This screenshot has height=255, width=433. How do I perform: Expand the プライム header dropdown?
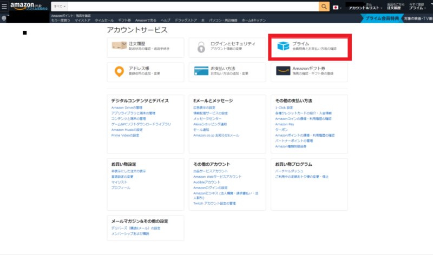point(417,8)
